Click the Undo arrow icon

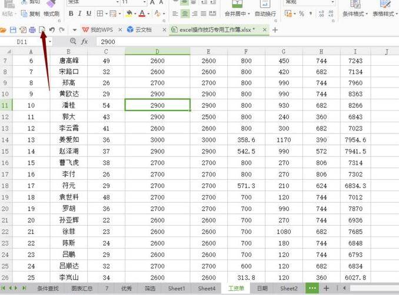coord(52,29)
